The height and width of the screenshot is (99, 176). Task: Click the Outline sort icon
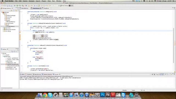point(12,51)
